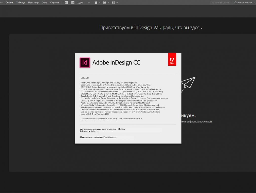Click the Приветствуем в InDesign welcome heading

tap(151, 27)
